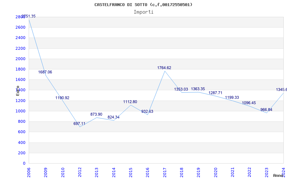Select the 932.63 data label
This screenshot has width=287, height=179.
tap(147, 112)
